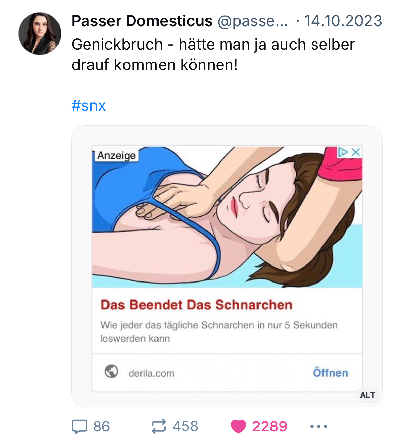
Task: Open the three-dot more options menu
Action: click(x=319, y=426)
